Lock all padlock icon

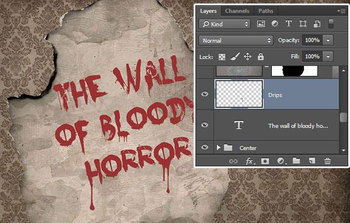pyautogui.click(x=261, y=57)
